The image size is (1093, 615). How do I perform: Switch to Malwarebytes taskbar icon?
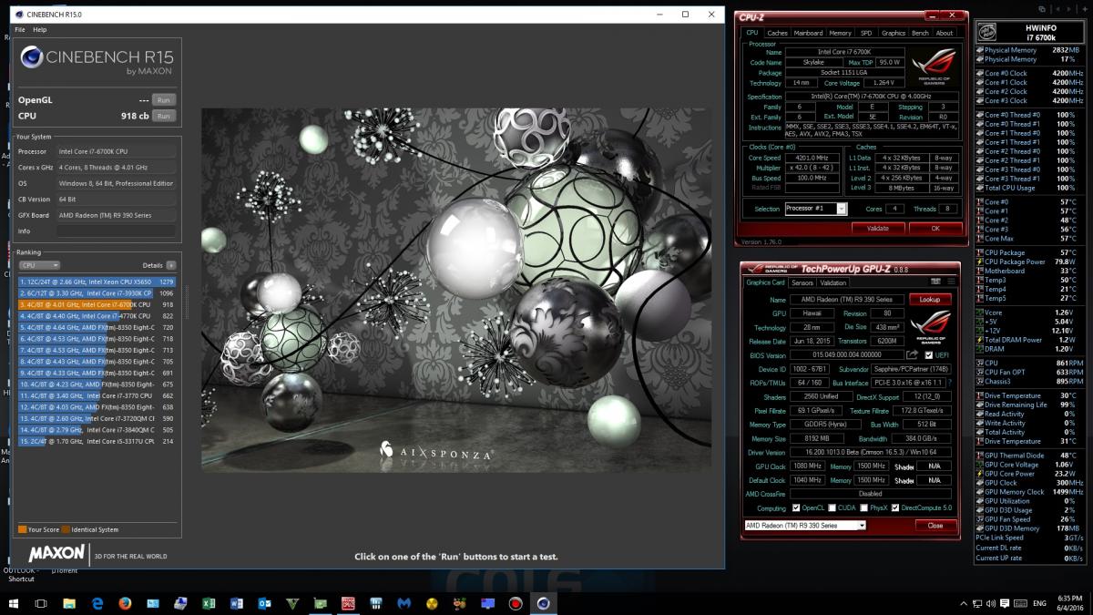[x=403, y=603]
